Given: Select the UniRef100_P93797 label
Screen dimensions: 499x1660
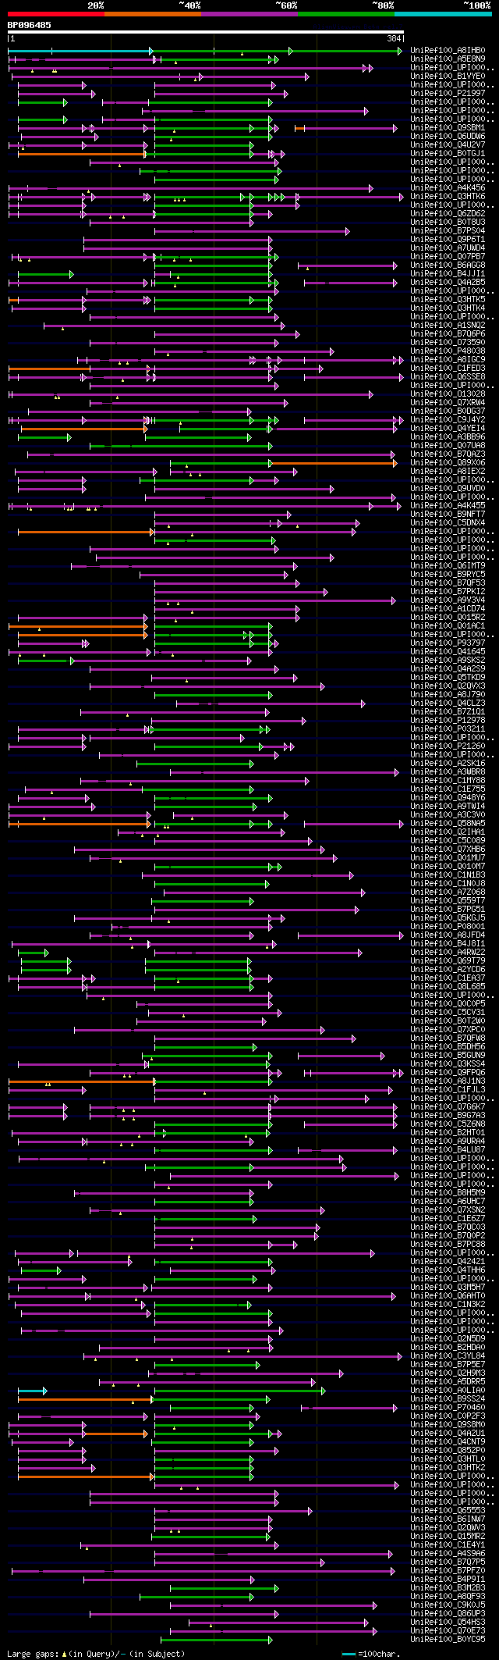Looking at the screenshot, I should 448,643.
